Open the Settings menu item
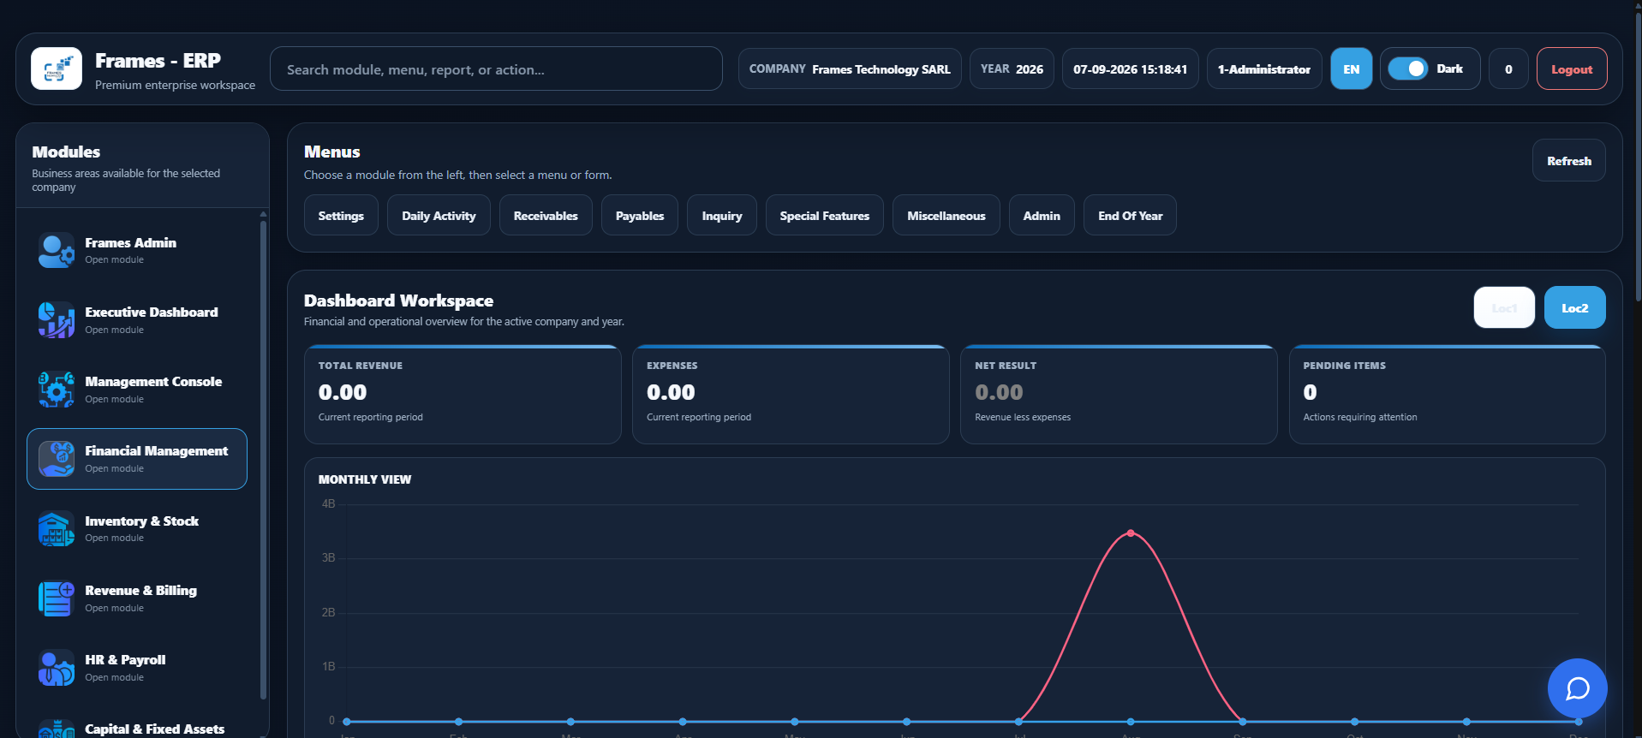 (341, 216)
